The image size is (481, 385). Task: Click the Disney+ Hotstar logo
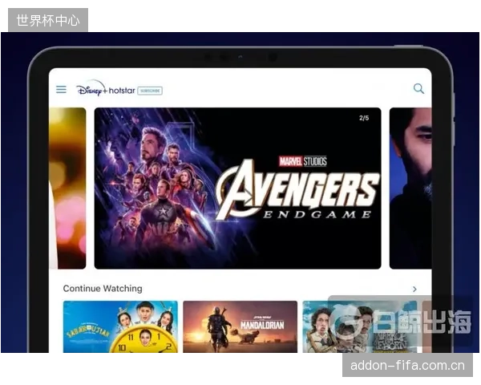(106, 88)
